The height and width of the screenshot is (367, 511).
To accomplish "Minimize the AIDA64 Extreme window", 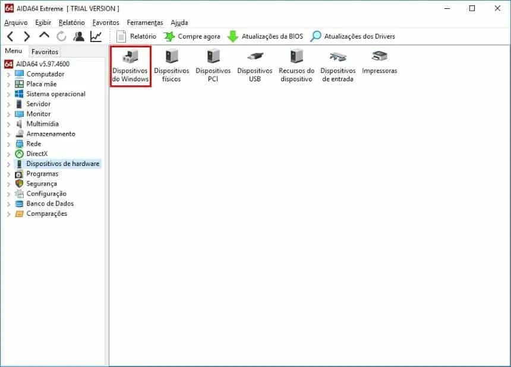I will (x=447, y=8).
